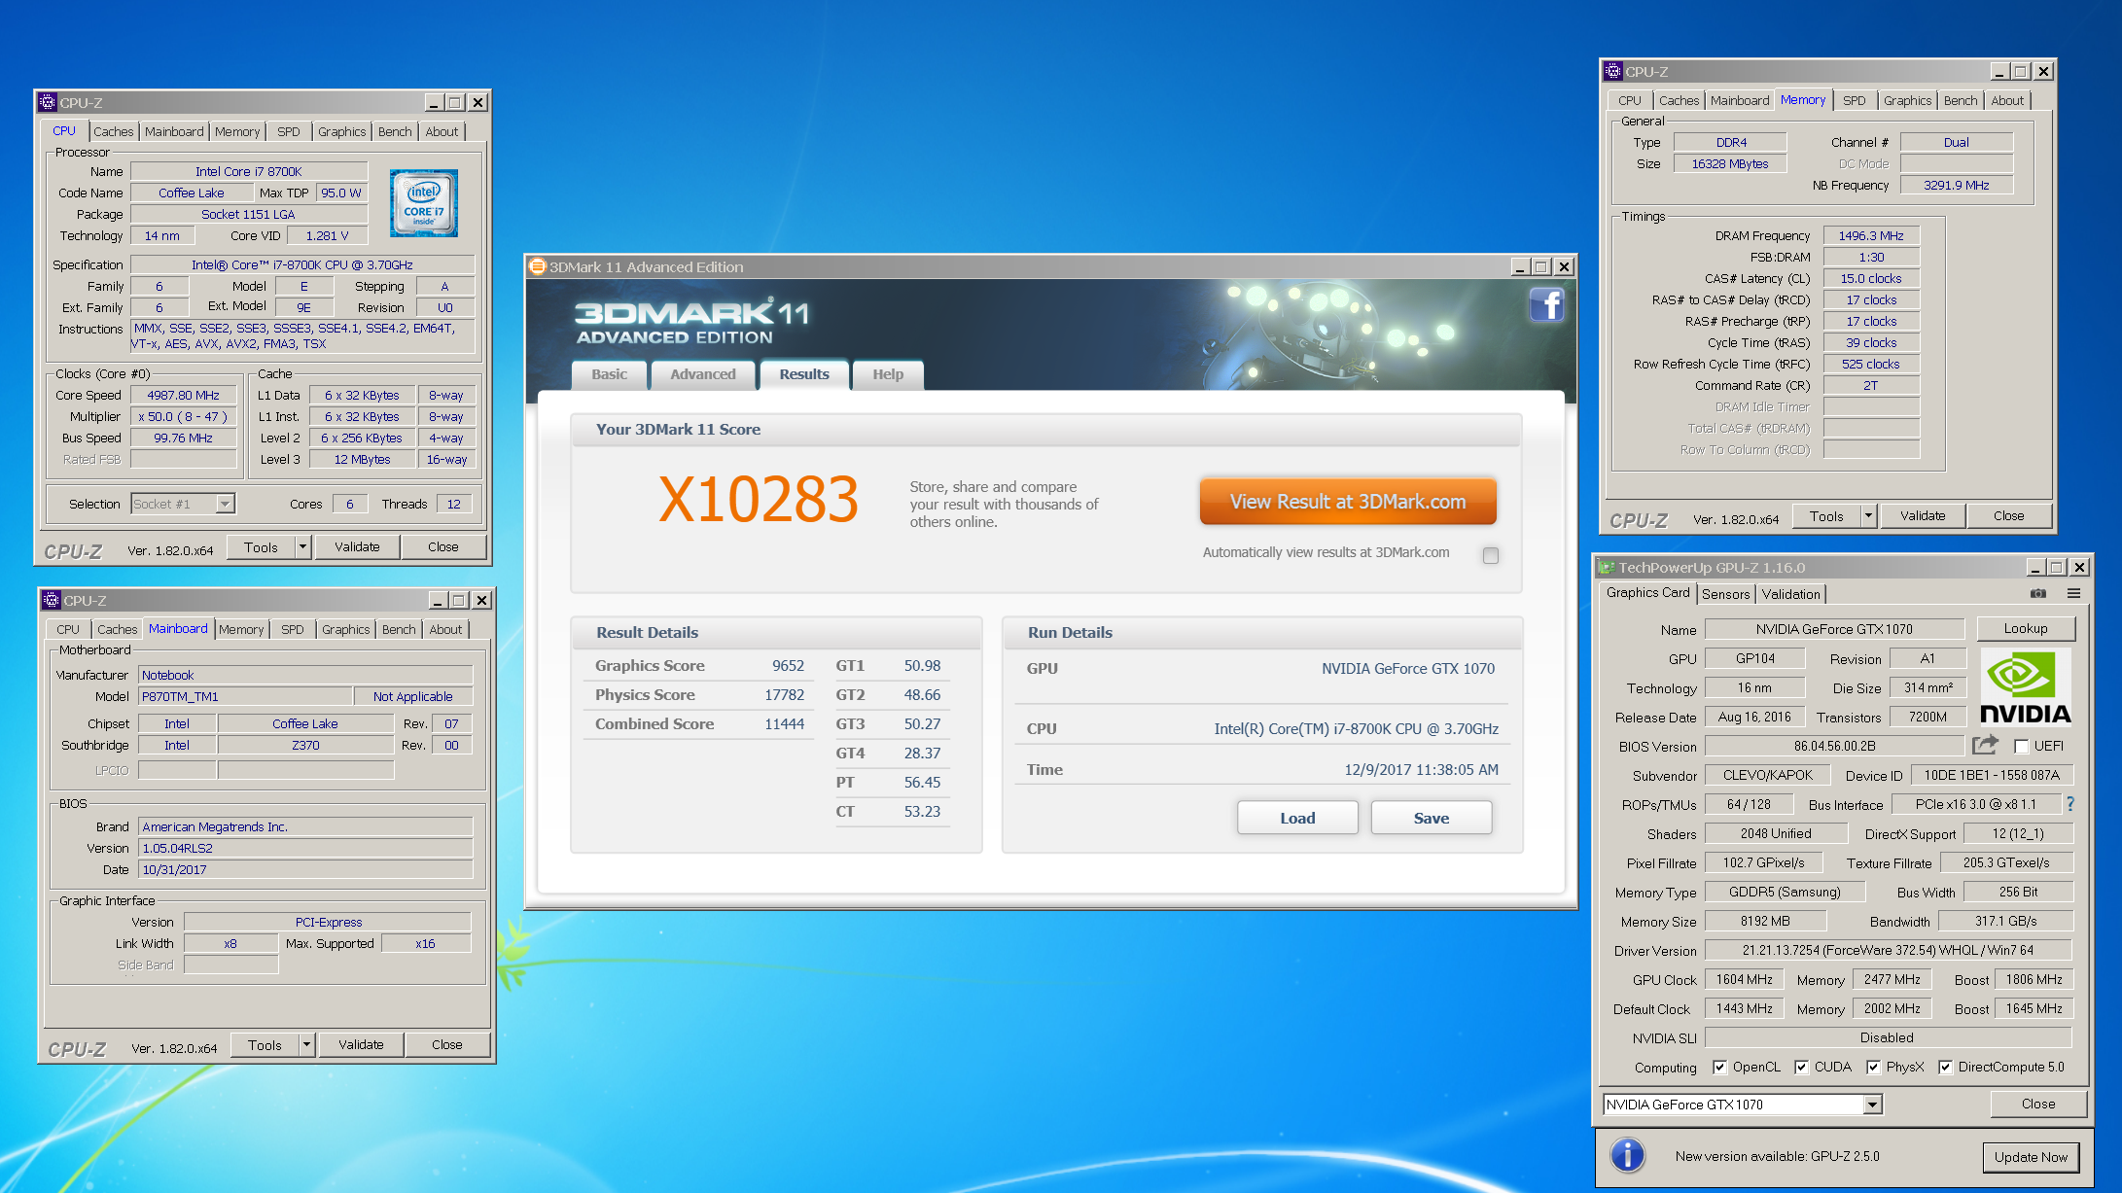Click Validate in CPU-Z Mainboard window
Viewport: 2122px width, 1193px height.
click(x=361, y=1045)
